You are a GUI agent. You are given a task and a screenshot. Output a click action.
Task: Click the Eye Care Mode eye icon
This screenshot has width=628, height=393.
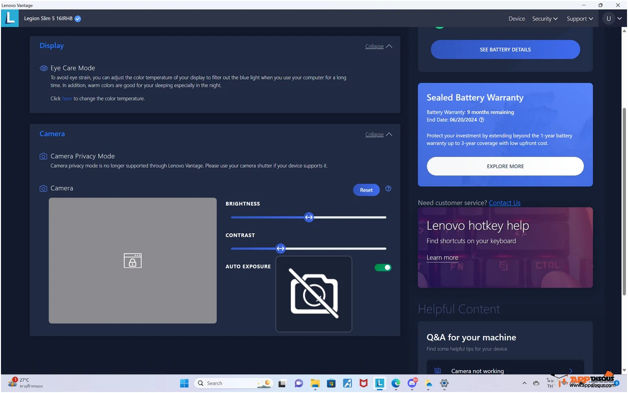click(44, 68)
